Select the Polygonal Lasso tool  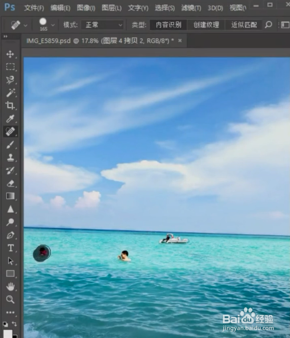(x=10, y=80)
